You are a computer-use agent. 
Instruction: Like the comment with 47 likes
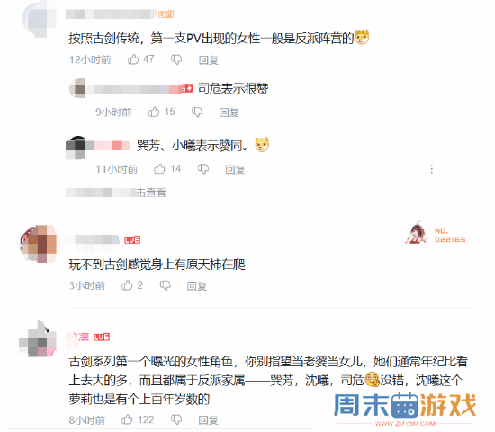[x=133, y=59]
